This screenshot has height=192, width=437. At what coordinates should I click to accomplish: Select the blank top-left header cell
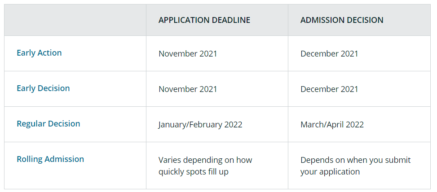75,20
